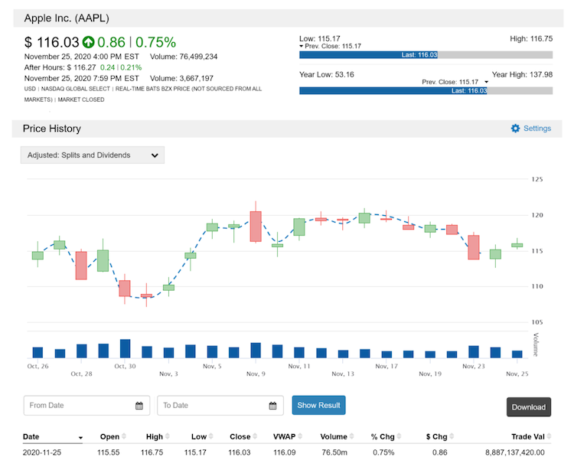Click the 115.55 open value cell

coord(109,452)
